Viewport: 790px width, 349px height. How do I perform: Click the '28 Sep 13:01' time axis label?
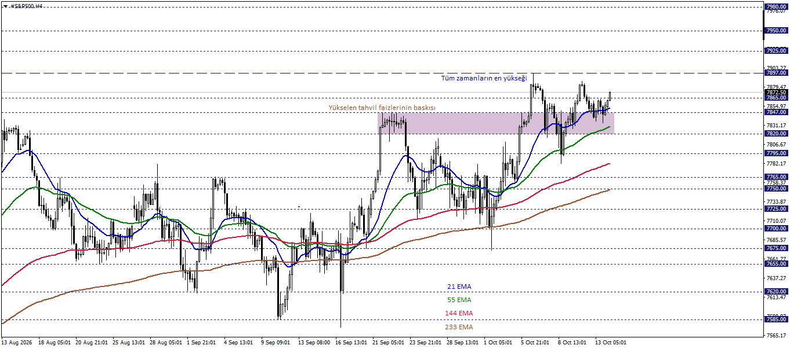[463, 343]
